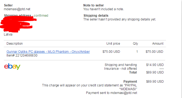Screen dimensions: 182x98
Task: Click the Payment sent to mdemasi@ptd.net text
Action: tap(111, 93)
